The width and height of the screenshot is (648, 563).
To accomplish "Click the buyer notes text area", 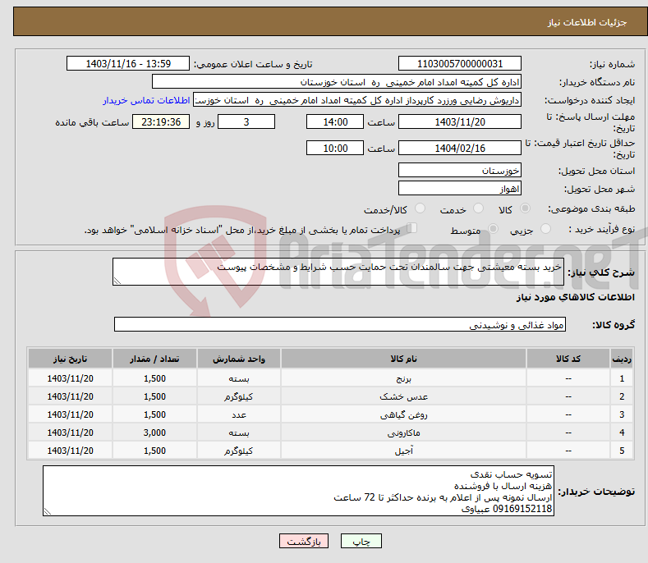I will click(298, 491).
